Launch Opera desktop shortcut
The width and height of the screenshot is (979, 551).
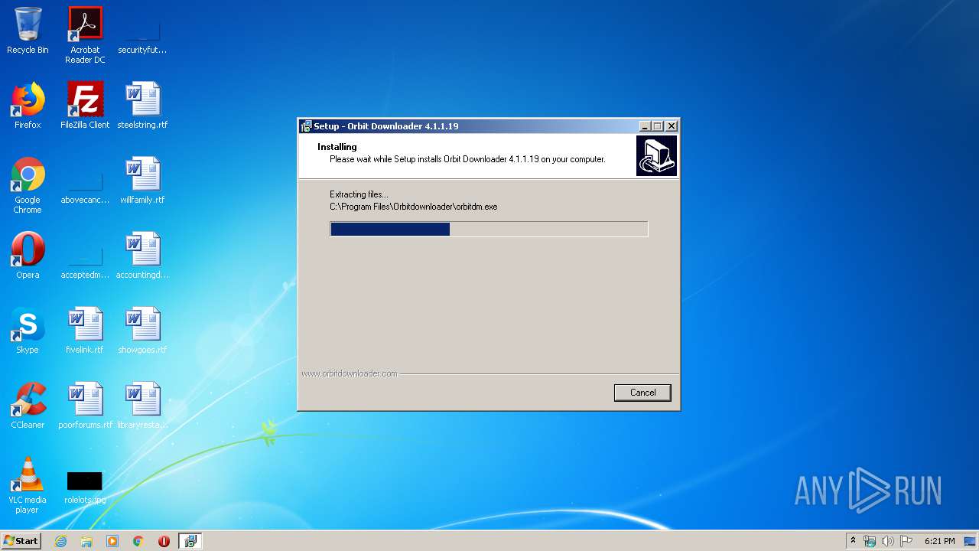[28, 256]
